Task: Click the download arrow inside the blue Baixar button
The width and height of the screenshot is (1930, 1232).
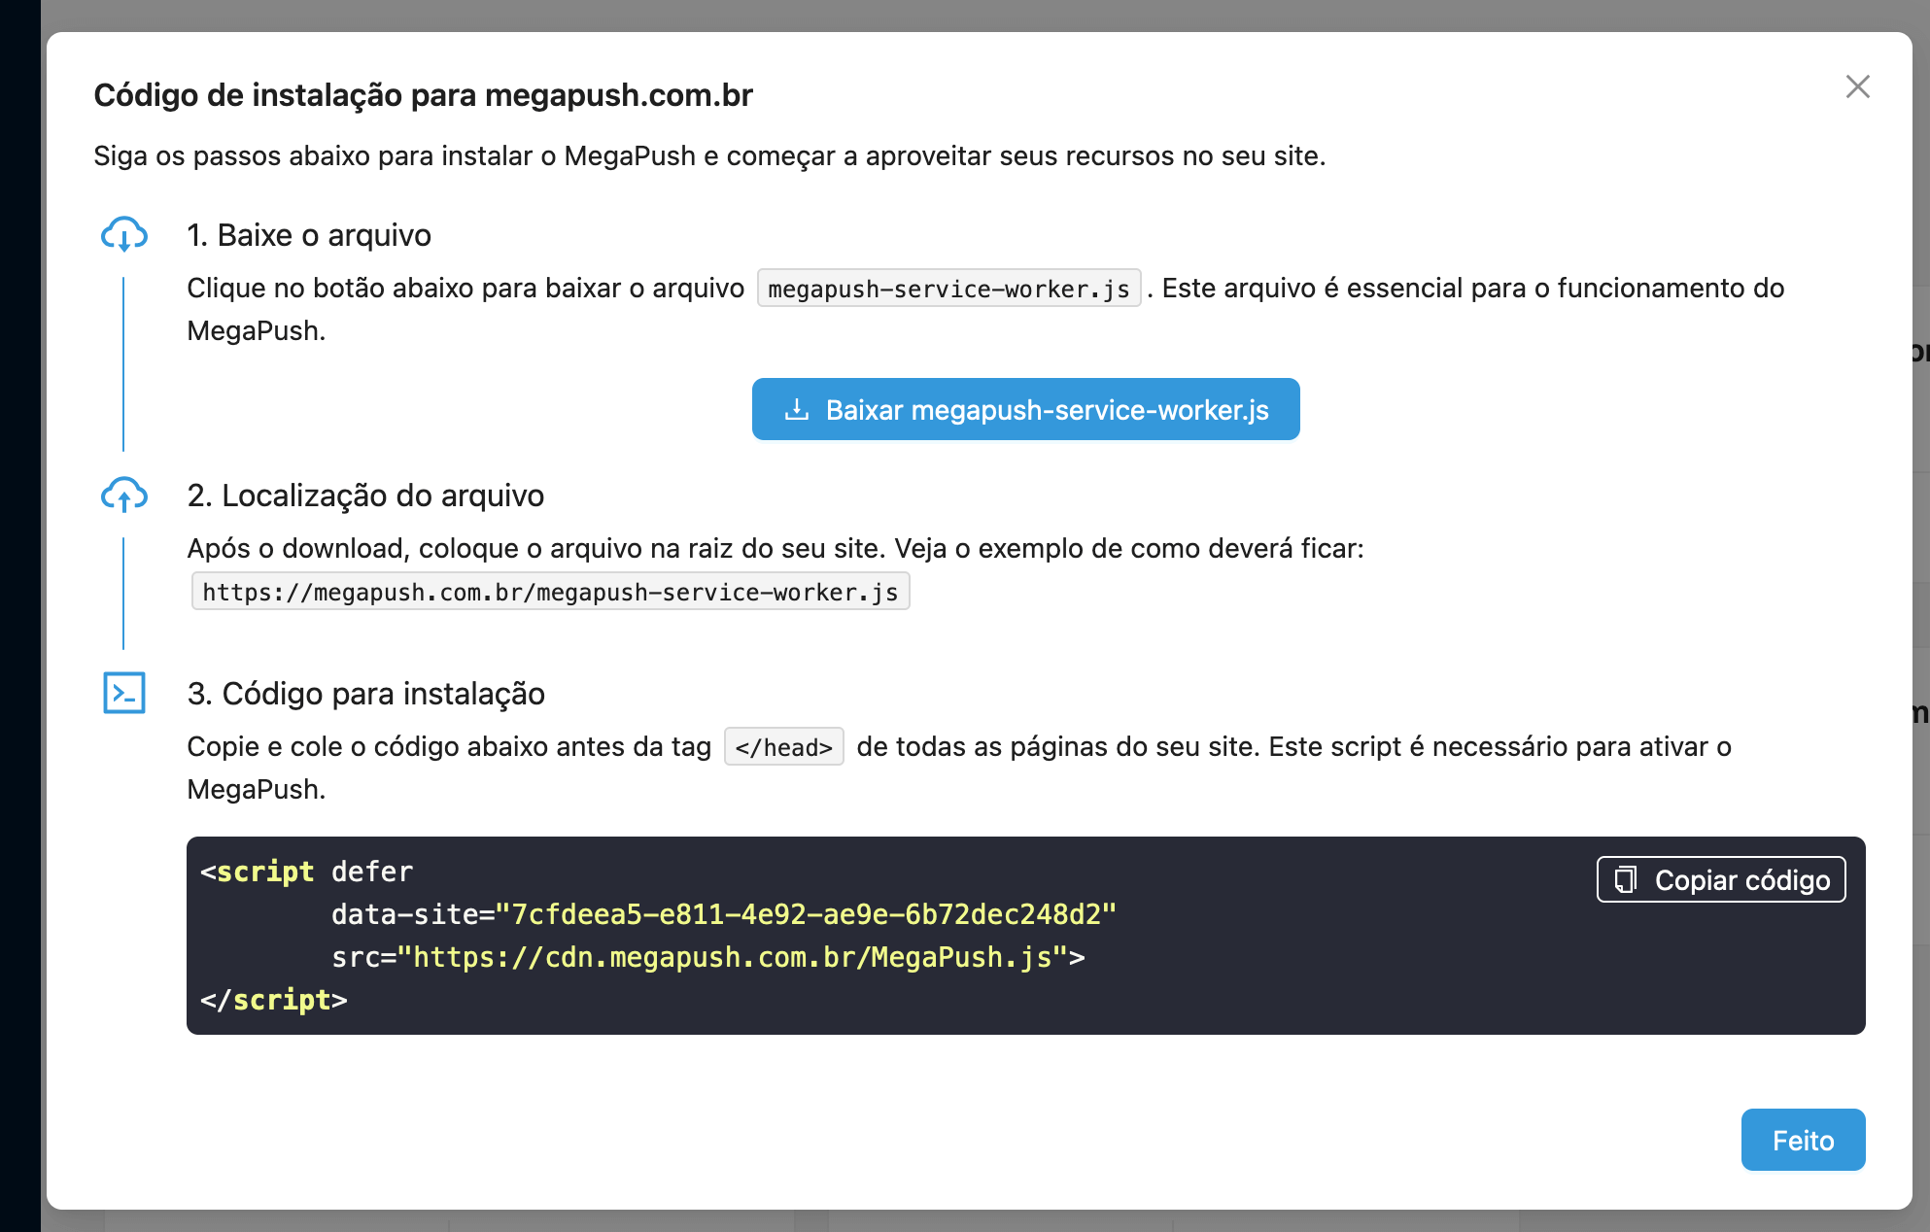Action: tap(796, 409)
